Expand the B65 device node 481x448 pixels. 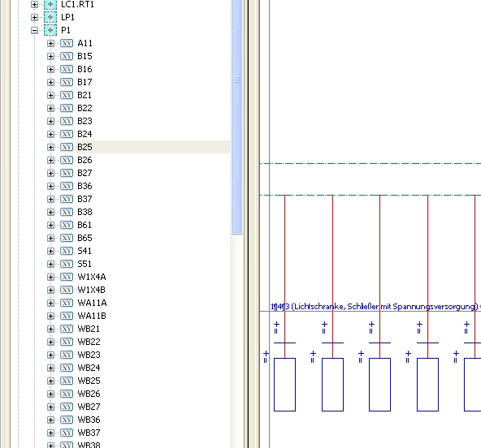click(x=50, y=239)
